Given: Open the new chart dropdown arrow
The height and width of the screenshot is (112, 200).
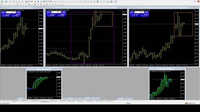Looking at the screenshot, I should 4,2.
